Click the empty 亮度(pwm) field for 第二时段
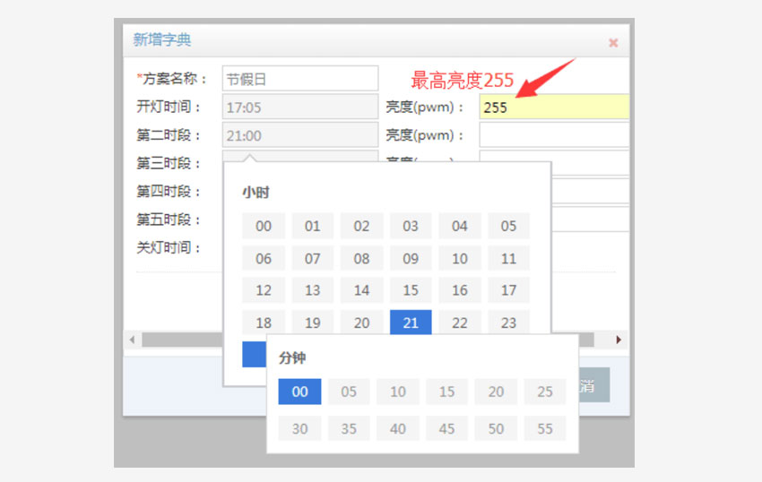Image resolution: width=762 pixels, height=482 pixels. pos(554,135)
